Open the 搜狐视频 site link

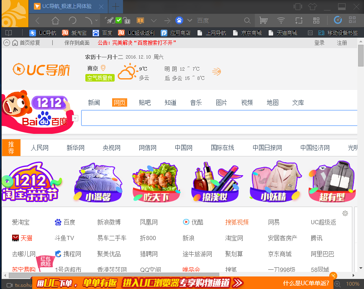pos(237,222)
